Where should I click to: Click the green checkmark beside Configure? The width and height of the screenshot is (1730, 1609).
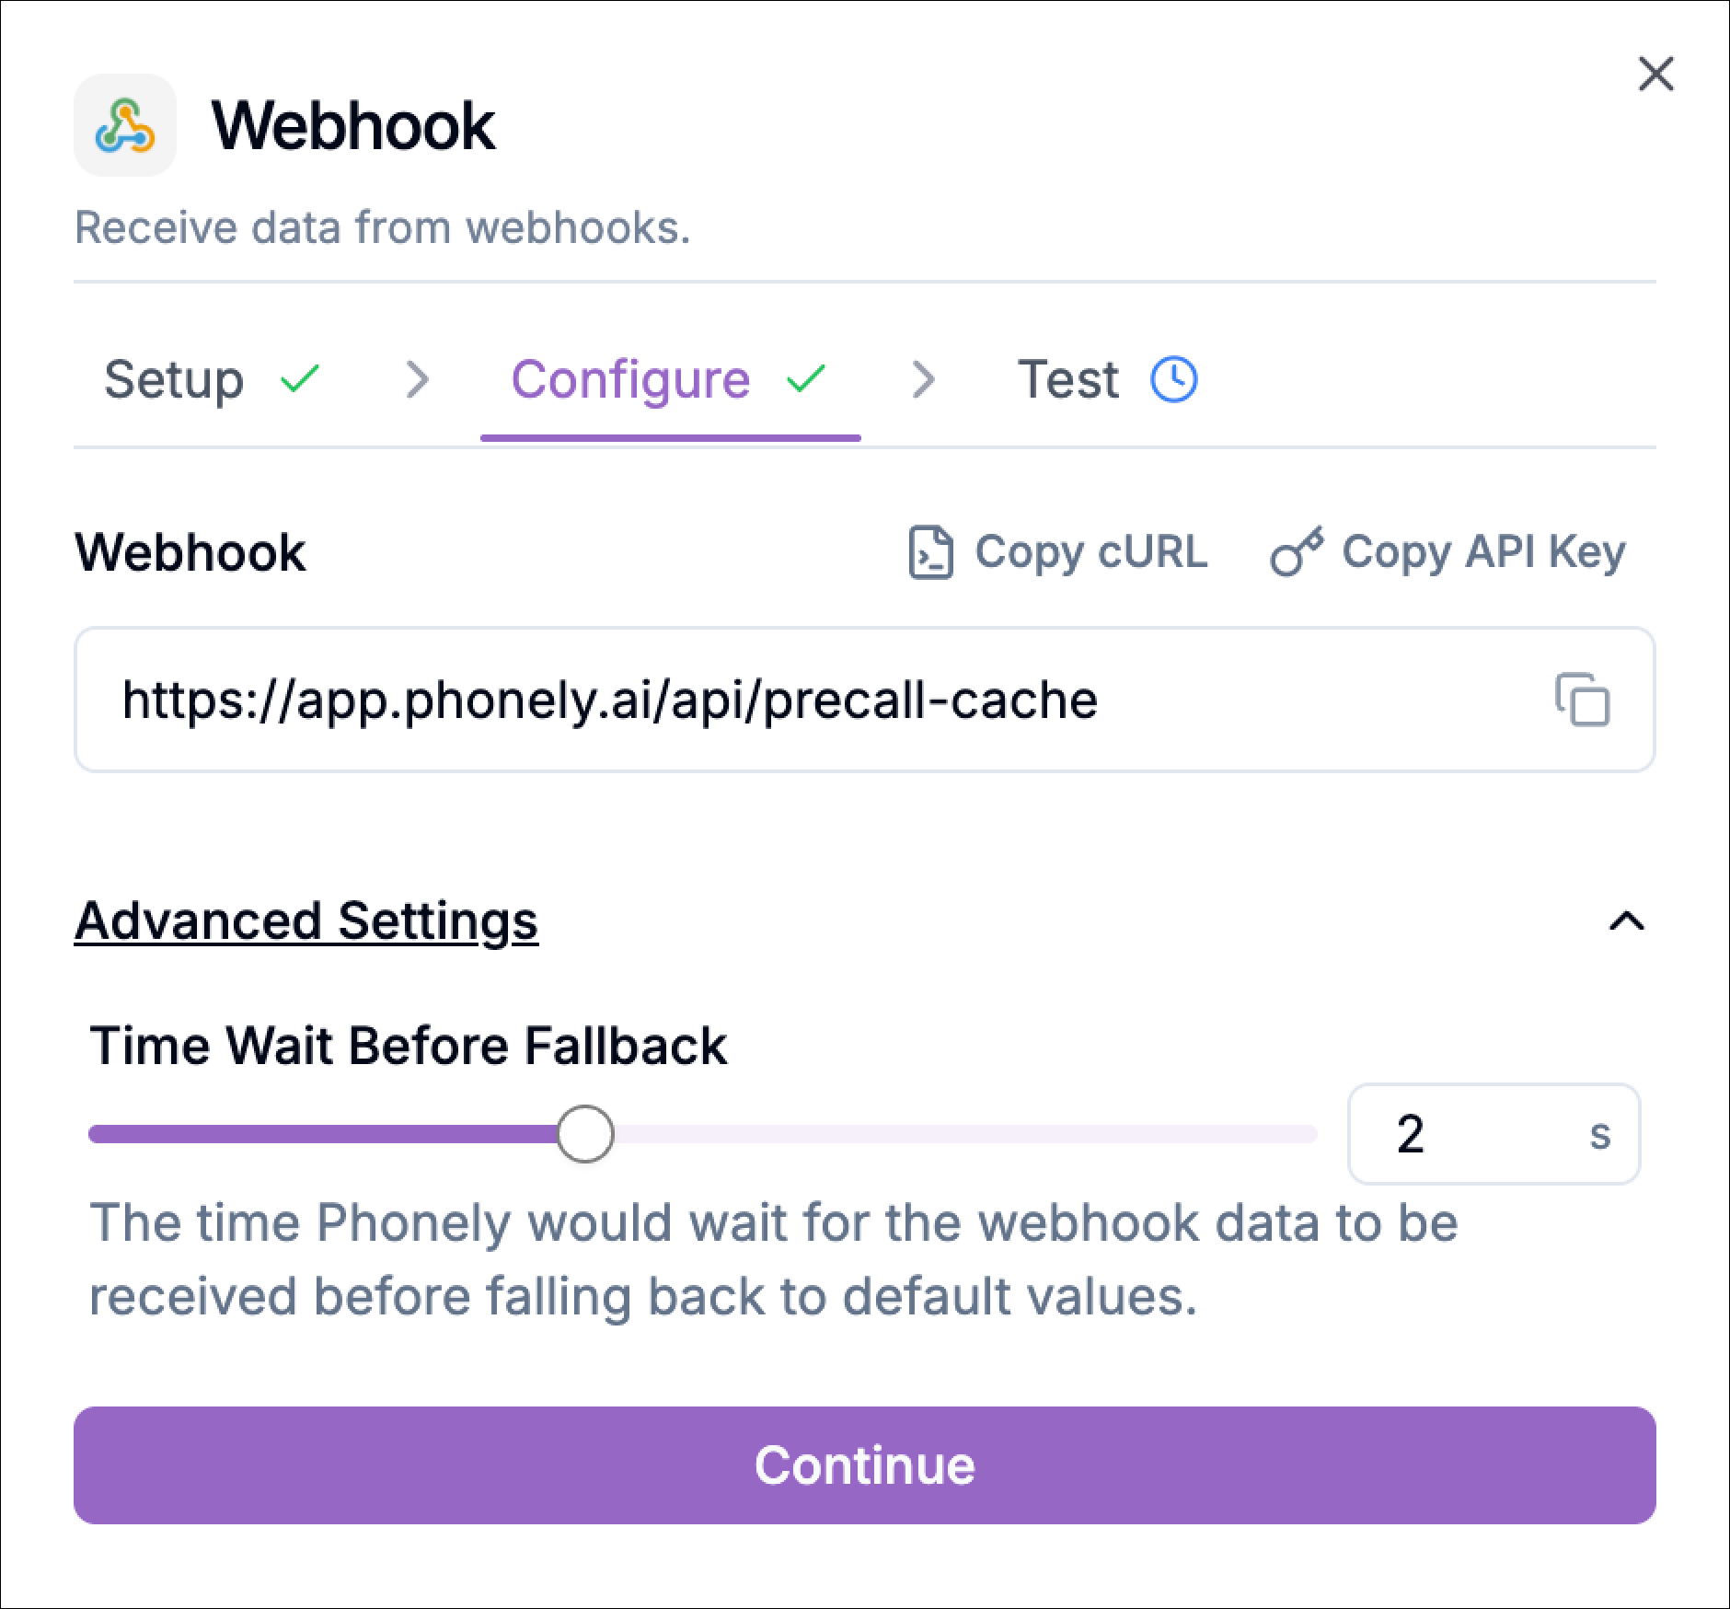tap(804, 377)
